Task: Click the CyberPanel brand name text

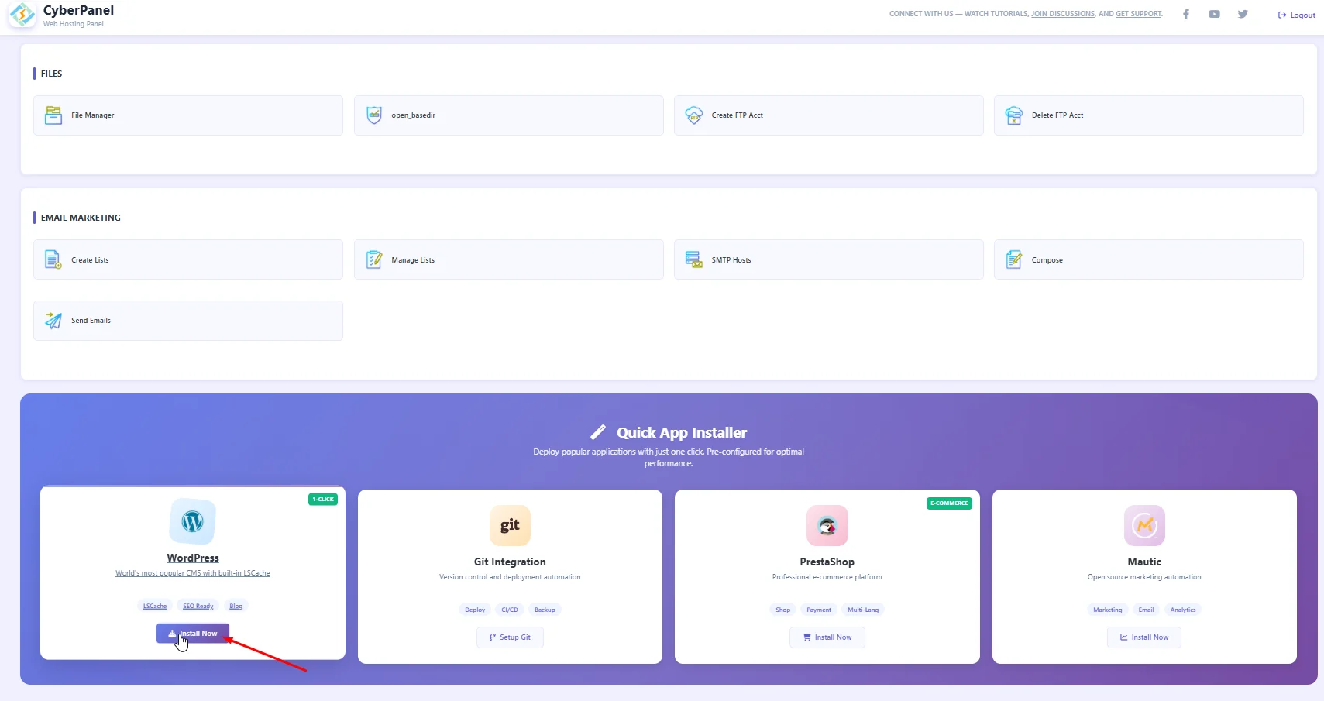Action: click(78, 10)
